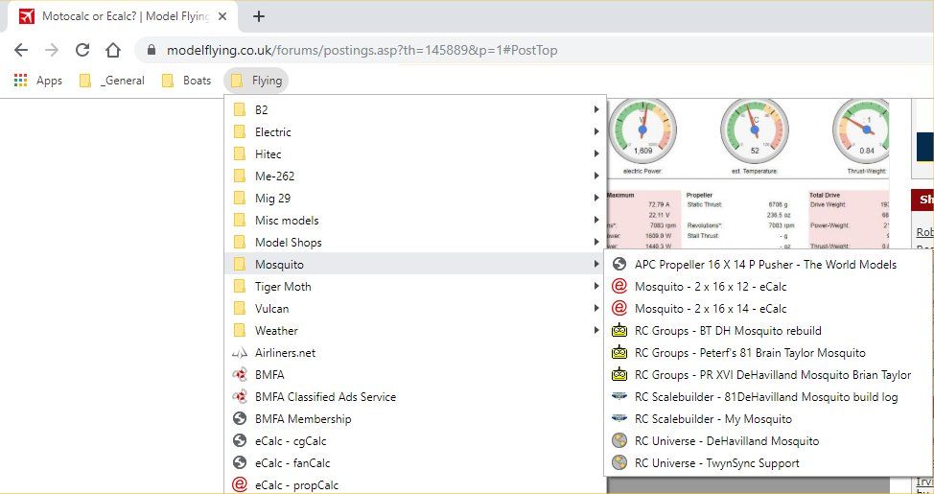Reload the page with the refresh icon
The image size is (934, 494).
82,50
